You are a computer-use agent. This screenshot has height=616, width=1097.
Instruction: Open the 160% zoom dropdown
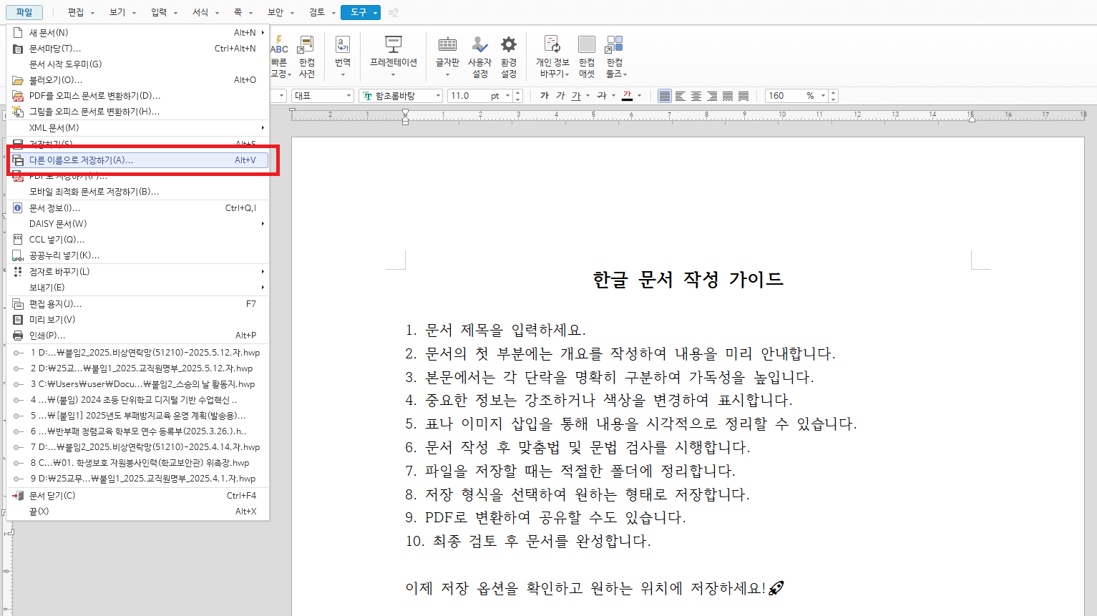click(823, 96)
